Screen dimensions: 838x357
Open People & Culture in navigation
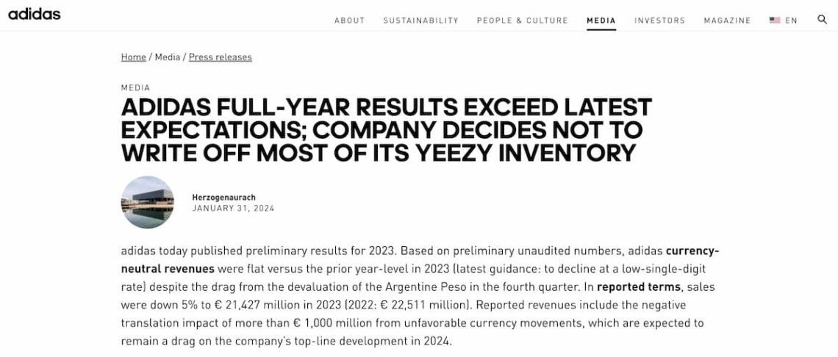522,21
